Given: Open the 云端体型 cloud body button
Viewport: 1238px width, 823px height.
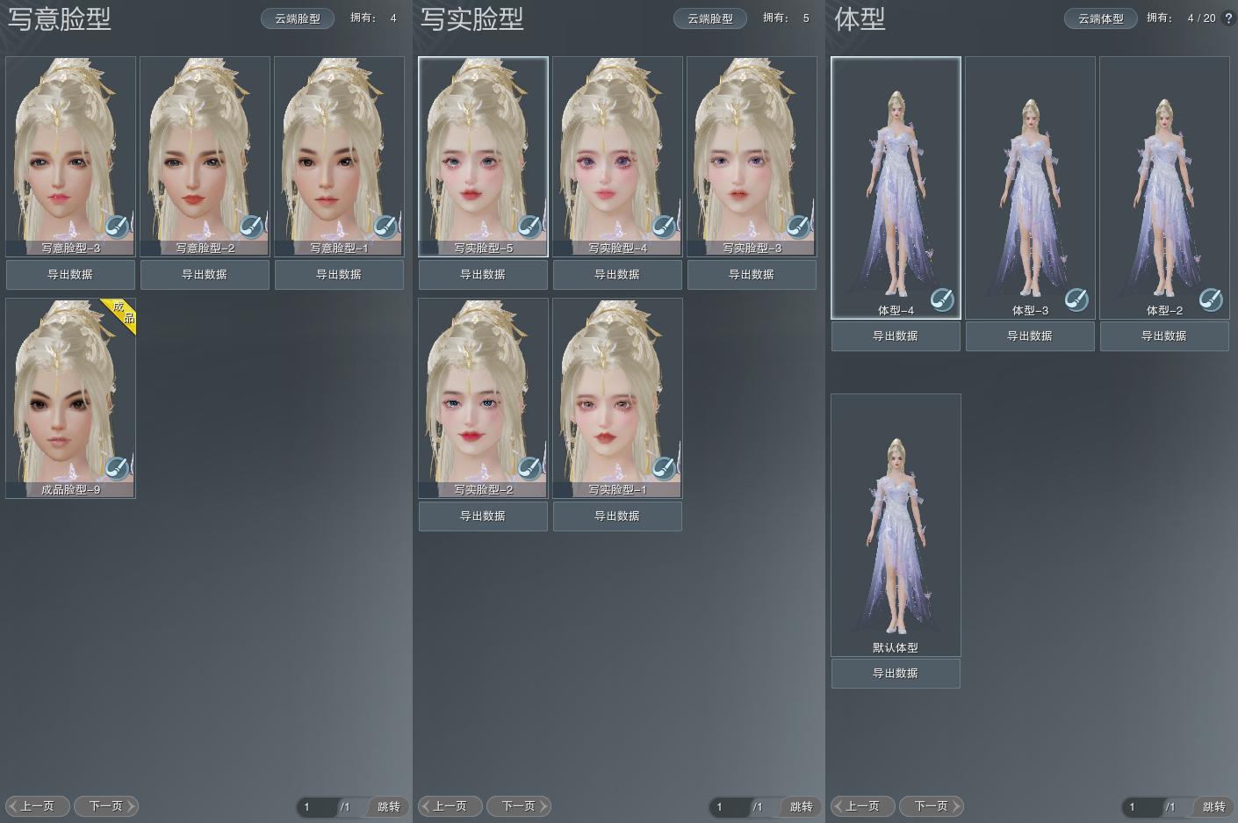Looking at the screenshot, I should click(x=1101, y=18).
